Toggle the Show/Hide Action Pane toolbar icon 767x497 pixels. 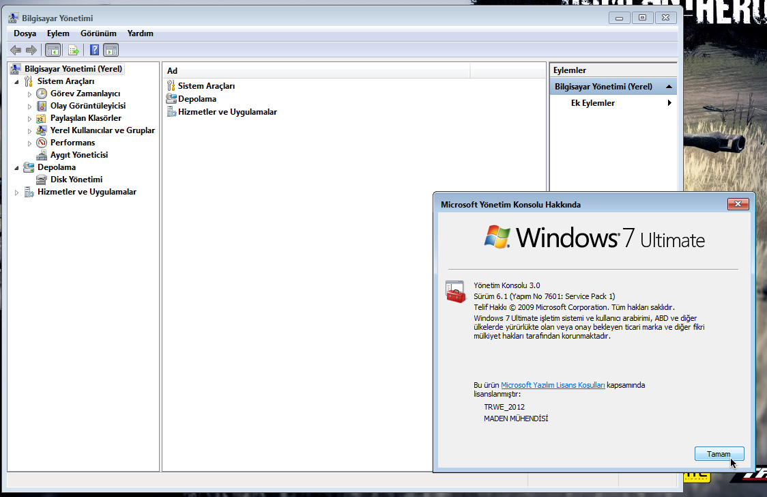coord(111,50)
